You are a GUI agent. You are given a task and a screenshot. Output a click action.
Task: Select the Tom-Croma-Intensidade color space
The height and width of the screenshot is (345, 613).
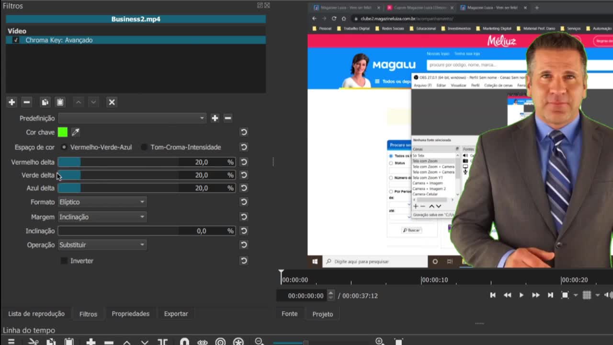(181, 147)
